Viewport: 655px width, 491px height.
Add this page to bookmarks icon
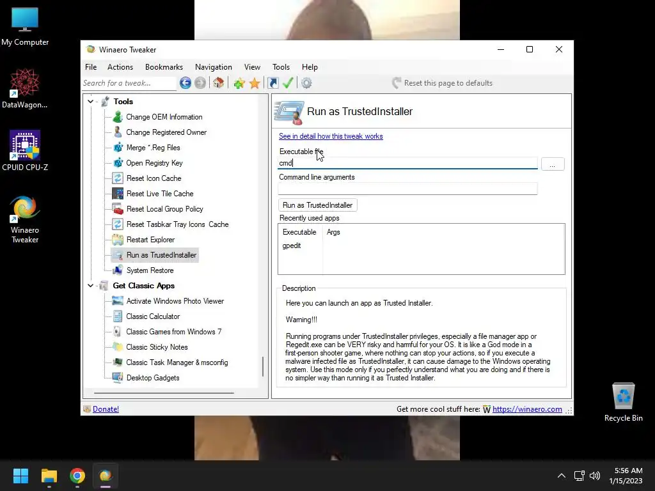tap(239, 83)
